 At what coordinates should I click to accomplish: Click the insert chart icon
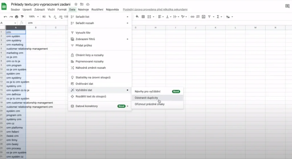point(203,17)
